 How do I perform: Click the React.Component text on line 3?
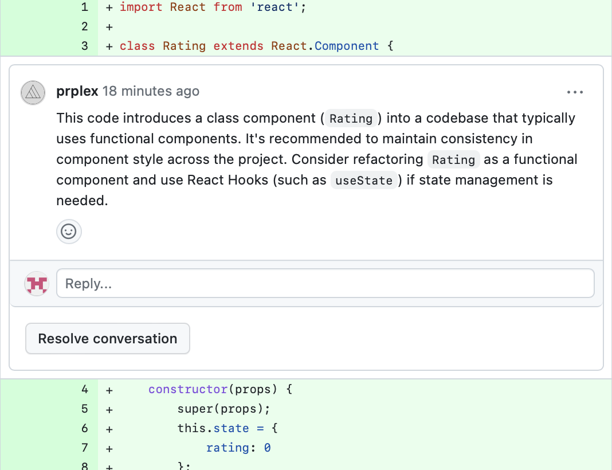point(325,46)
